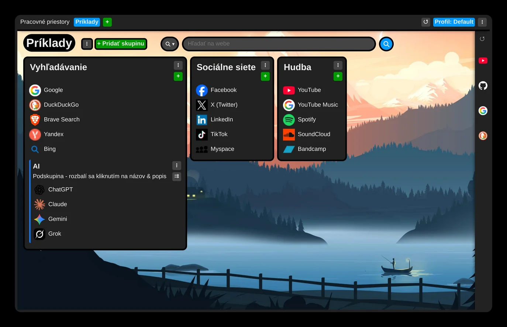Screen dimensions: 507x327
Task: Open the Claude starburst icon
Action: (39, 205)
